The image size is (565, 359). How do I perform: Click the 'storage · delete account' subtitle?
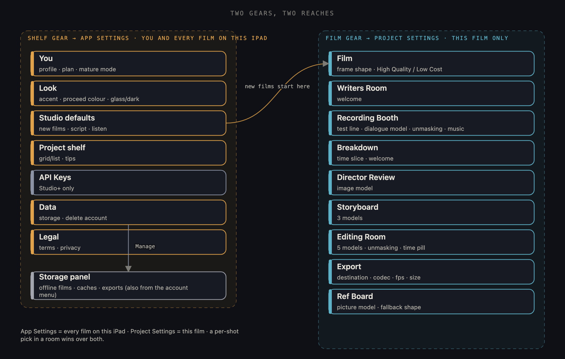(x=73, y=218)
